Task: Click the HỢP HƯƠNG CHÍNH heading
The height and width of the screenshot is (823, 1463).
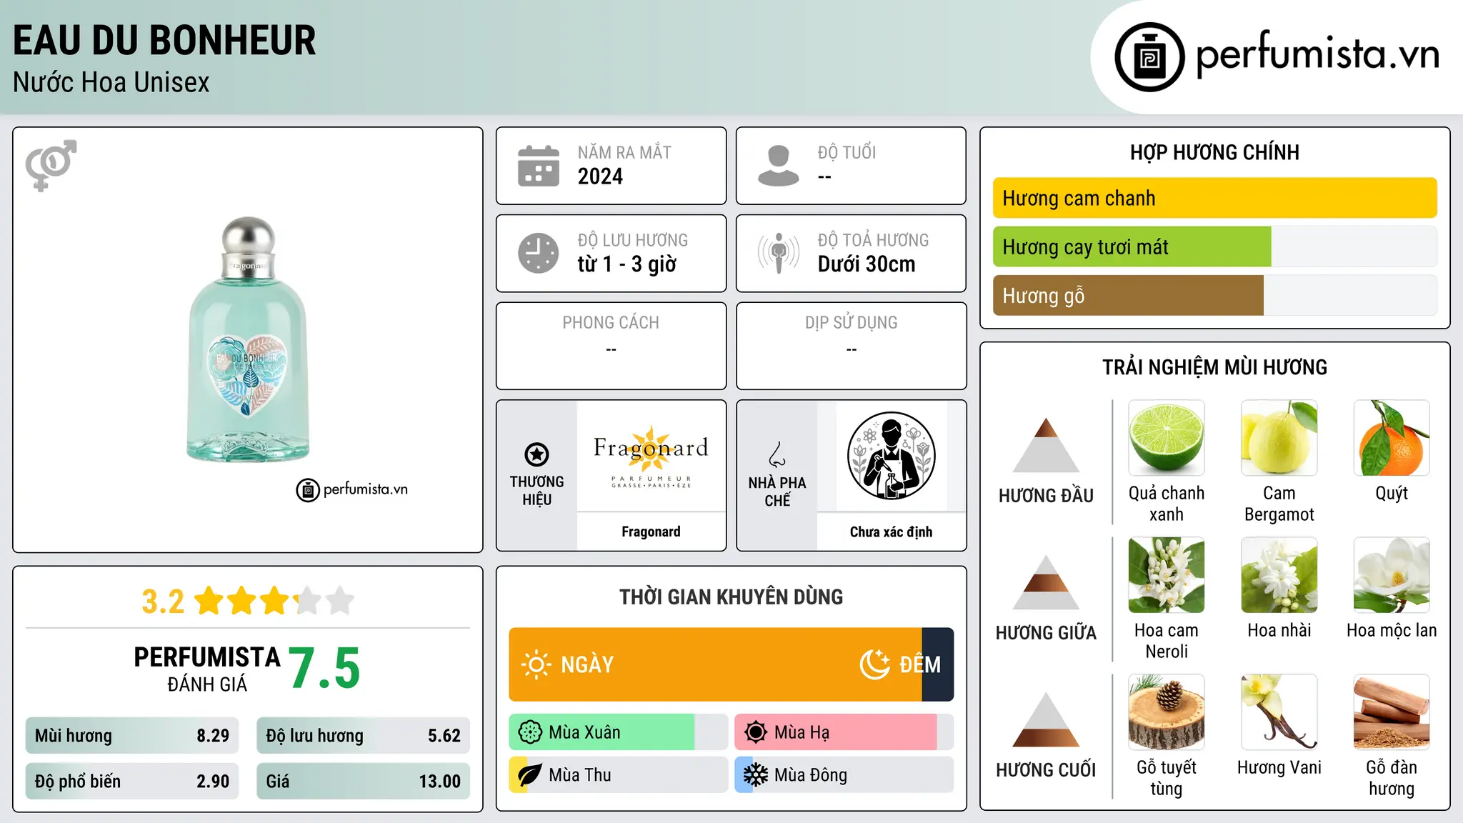Action: tap(1214, 152)
